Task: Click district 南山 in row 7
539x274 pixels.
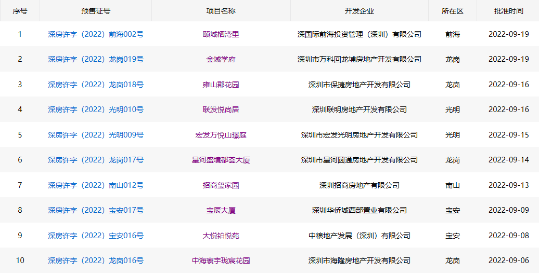Action: point(453,186)
